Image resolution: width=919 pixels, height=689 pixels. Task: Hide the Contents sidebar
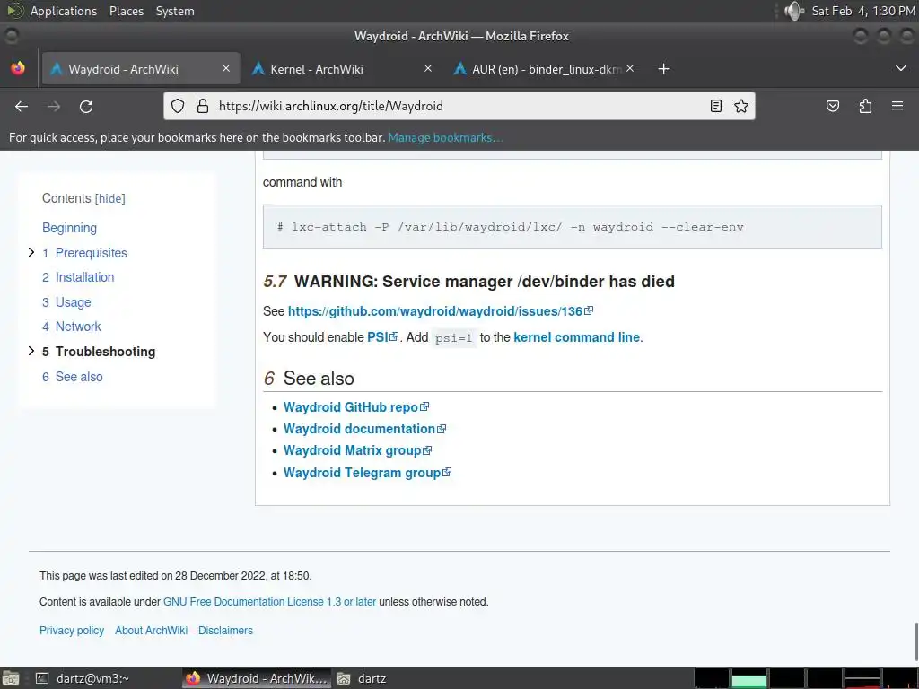click(110, 198)
